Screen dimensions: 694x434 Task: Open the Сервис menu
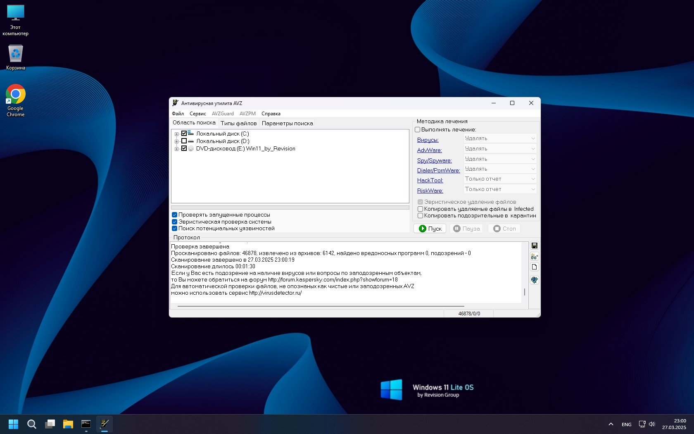coord(198,114)
